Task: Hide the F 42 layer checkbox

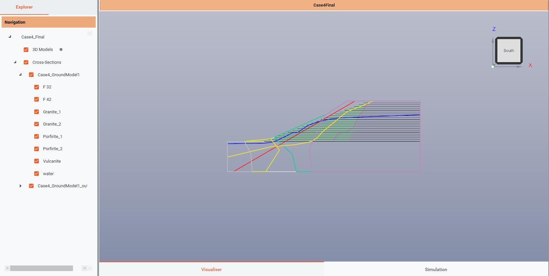Action: tap(36, 99)
